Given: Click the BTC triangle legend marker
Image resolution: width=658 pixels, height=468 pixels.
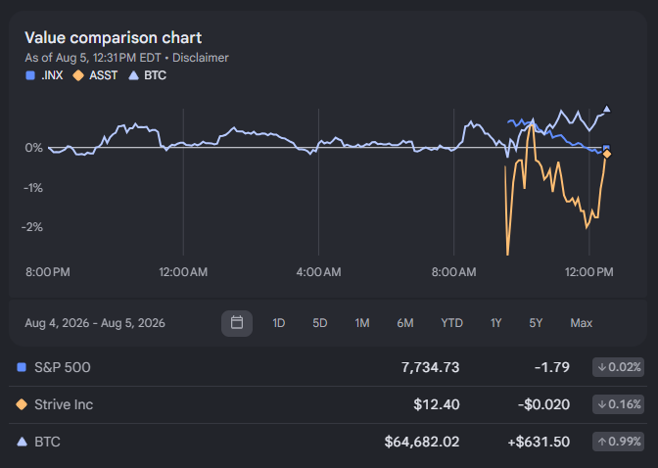Looking at the screenshot, I should [x=133, y=75].
